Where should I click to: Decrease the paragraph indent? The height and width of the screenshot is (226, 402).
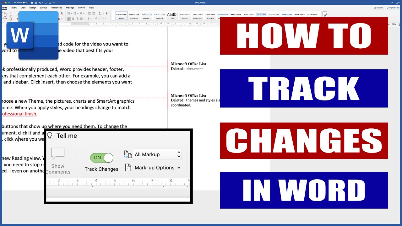(x=90, y=13)
